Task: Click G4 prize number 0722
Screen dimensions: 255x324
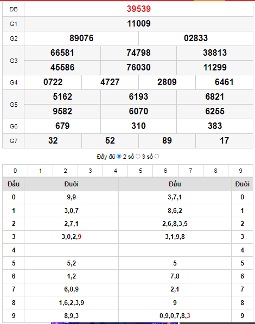Action: 53,82
